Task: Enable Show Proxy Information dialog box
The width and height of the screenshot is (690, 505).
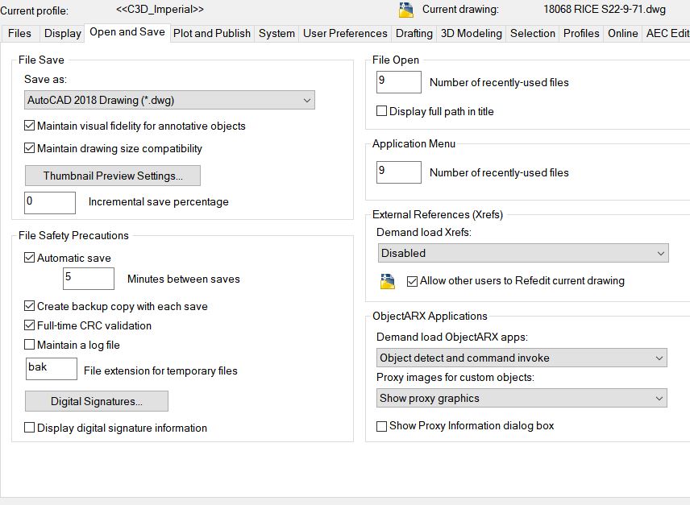Action: (x=382, y=425)
